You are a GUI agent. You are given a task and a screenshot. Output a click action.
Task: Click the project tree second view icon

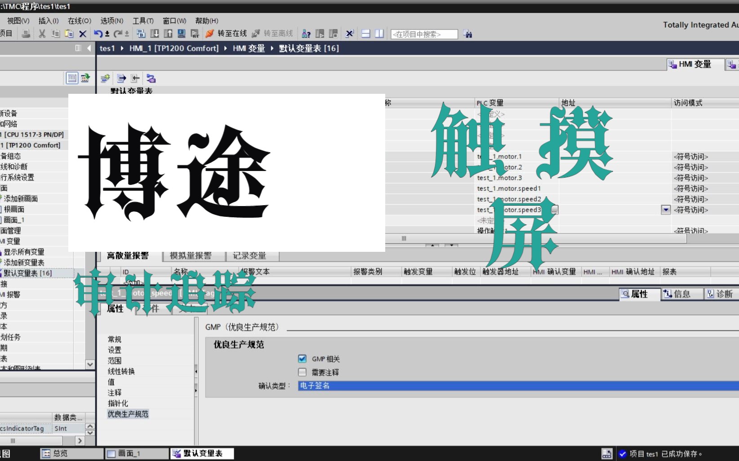[x=85, y=78]
